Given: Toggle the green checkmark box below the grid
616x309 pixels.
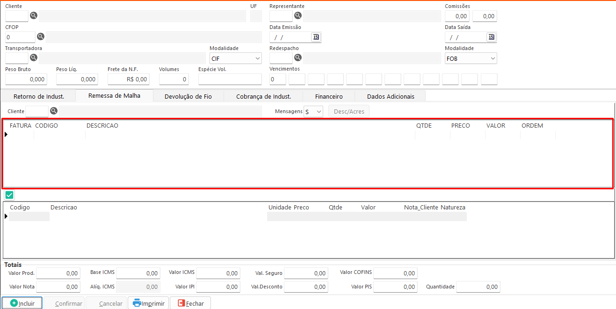Looking at the screenshot, I should (x=9, y=195).
